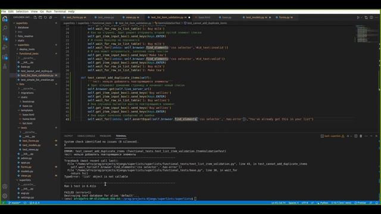Expand the deploy_tools folder

pos(27,49)
